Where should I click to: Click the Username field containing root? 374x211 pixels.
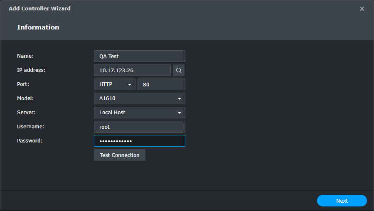tap(140, 127)
